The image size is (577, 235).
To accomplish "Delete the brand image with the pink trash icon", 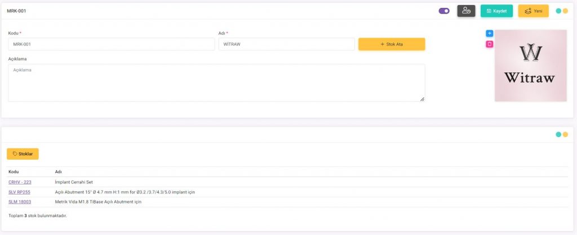I will point(490,44).
